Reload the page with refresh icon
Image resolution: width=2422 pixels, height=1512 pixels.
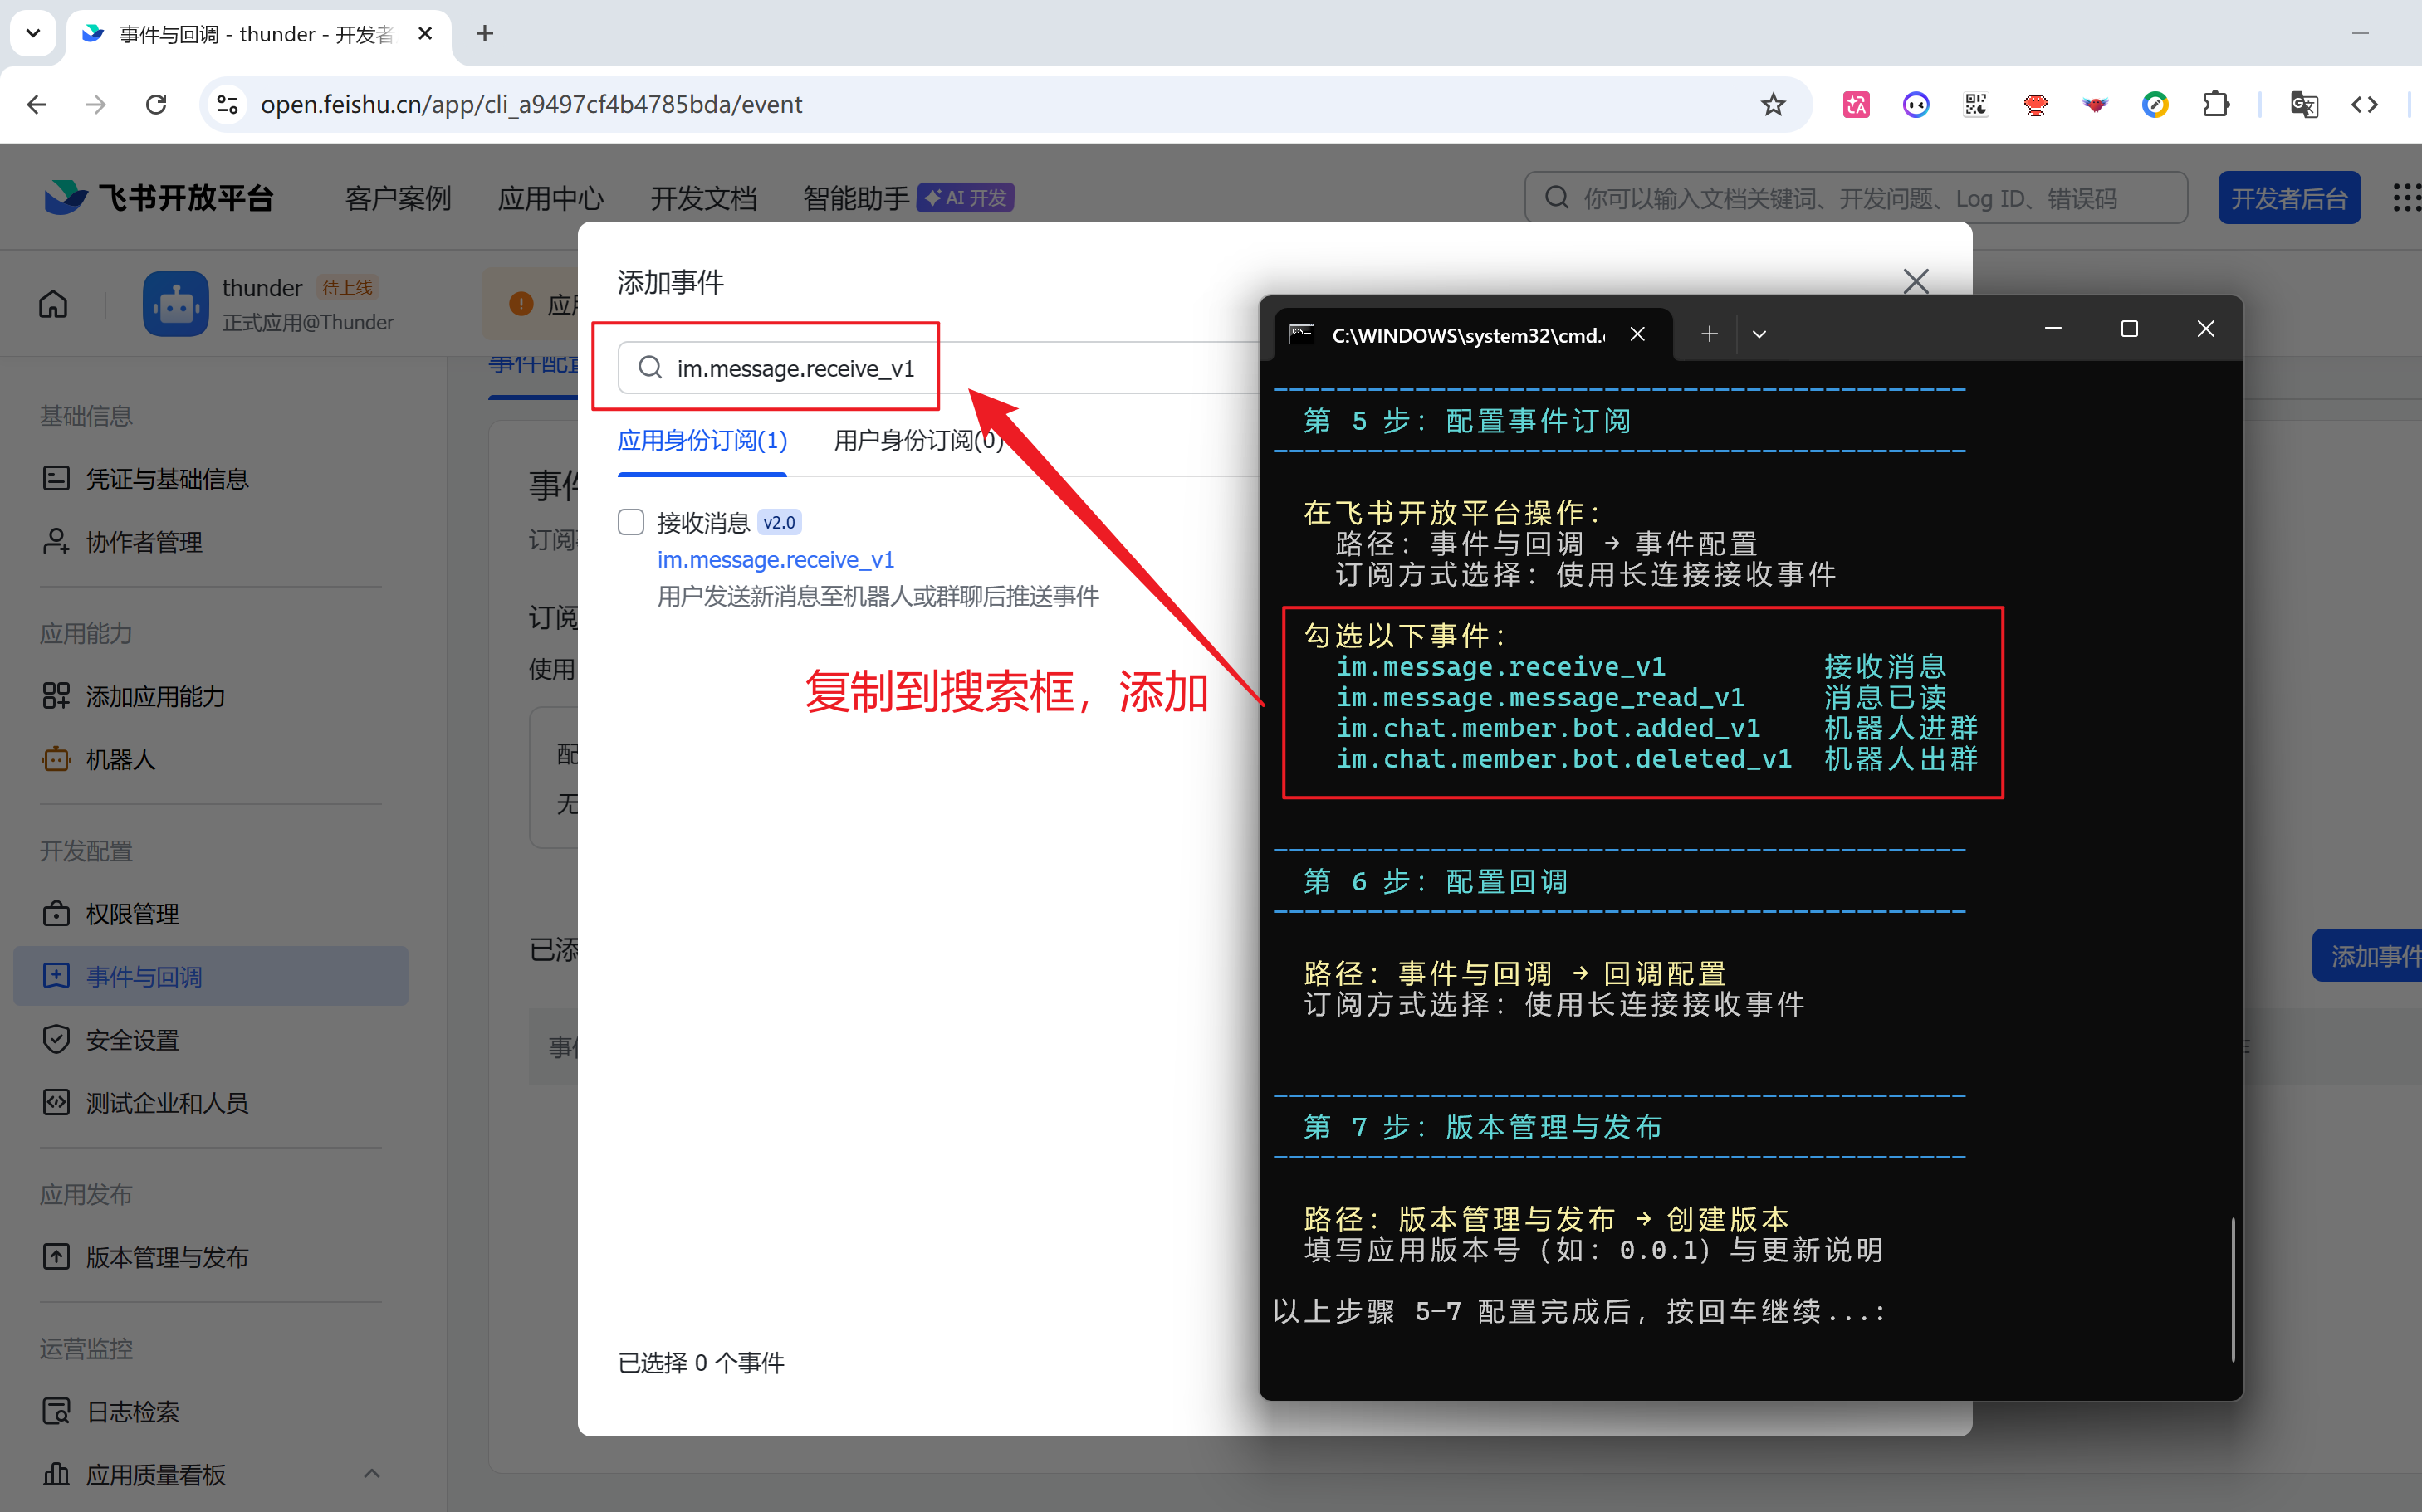(156, 104)
